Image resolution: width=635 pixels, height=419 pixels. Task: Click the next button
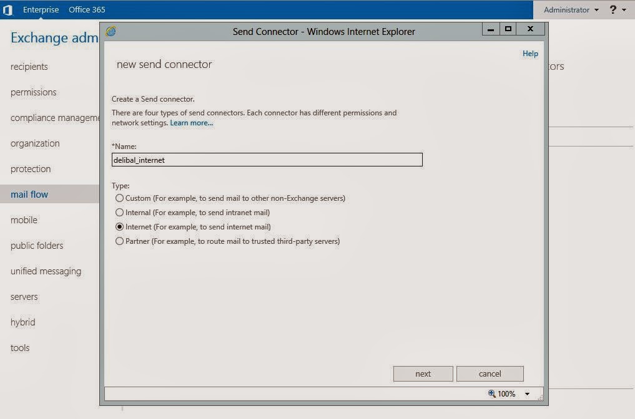pyautogui.click(x=423, y=373)
